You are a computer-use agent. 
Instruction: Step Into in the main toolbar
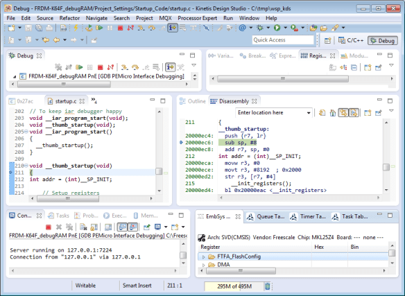coord(141,28)
